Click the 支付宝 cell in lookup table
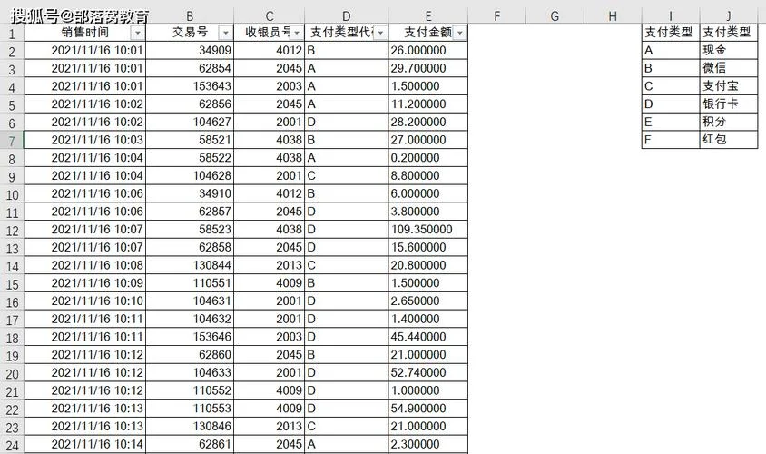 [729, 86]
